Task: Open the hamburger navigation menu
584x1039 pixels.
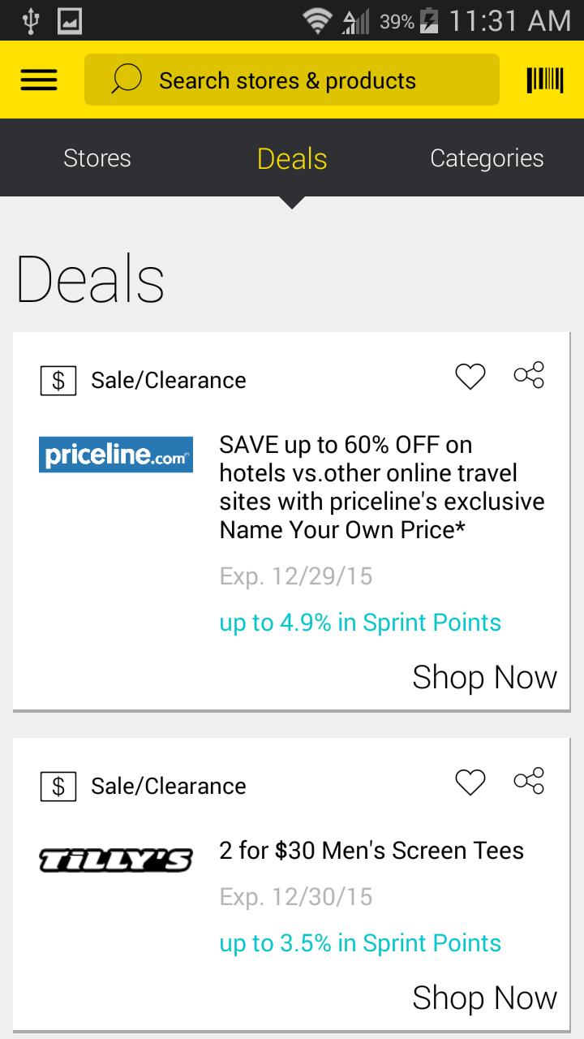Action: click(x=38, y=79)
